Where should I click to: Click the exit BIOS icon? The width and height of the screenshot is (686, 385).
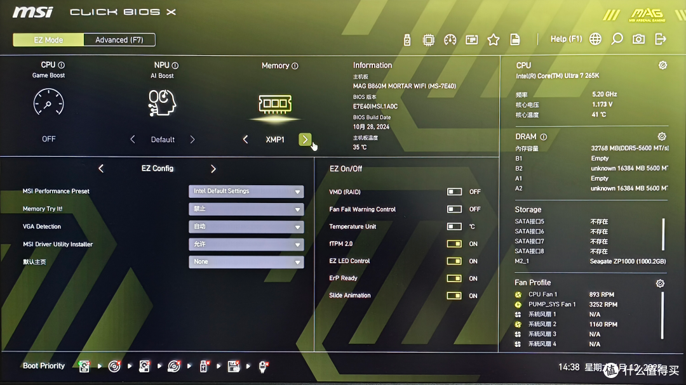[x=660, y=39]
